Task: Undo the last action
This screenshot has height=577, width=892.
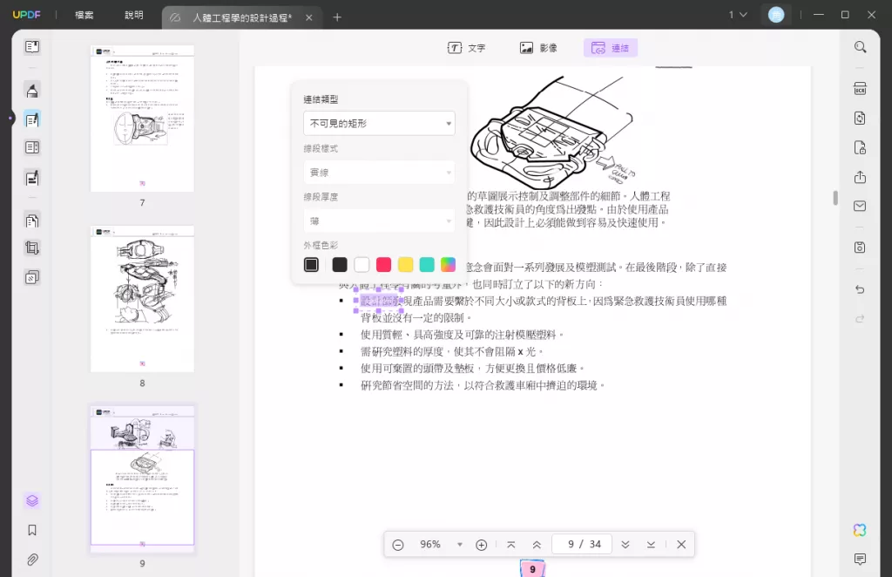Action: click(860, 289)
